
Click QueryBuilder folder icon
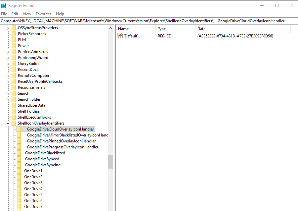point(14,64)
